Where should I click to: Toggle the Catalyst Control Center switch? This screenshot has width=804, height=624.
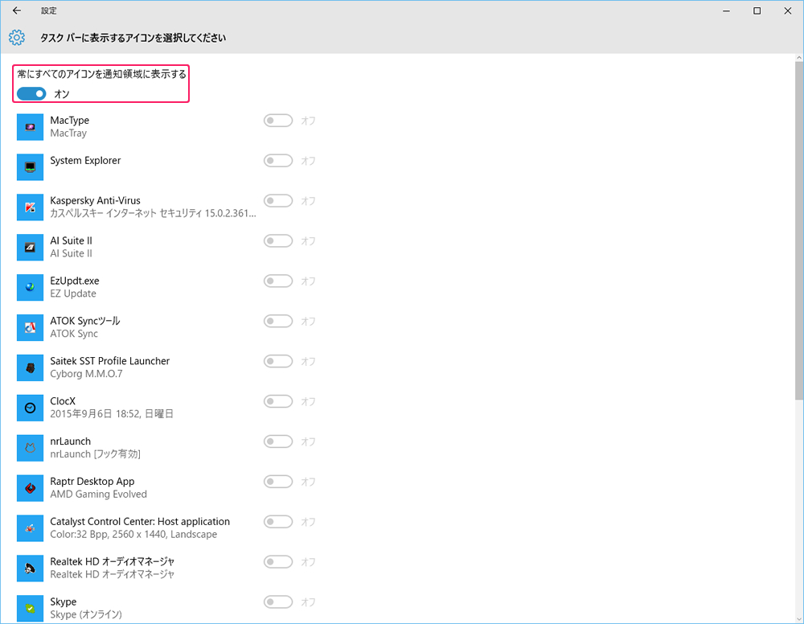(278, 522)
